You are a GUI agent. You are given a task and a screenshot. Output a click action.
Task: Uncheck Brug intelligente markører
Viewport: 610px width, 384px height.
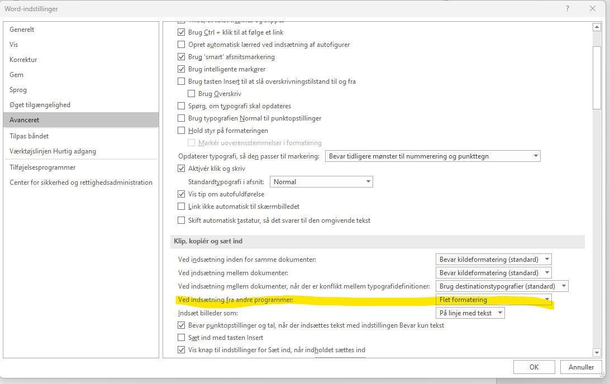pos(182,69)
